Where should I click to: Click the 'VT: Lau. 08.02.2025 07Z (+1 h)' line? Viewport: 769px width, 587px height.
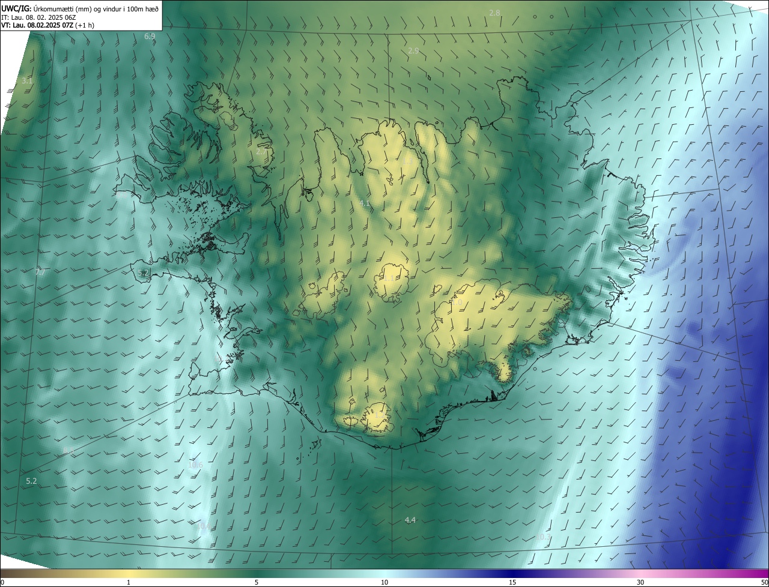pyautogui.click(x=47, y=25)
